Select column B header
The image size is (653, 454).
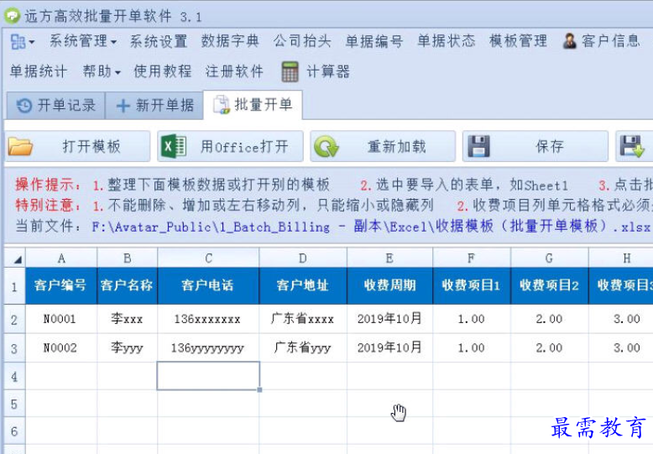[x=128, y=258]
